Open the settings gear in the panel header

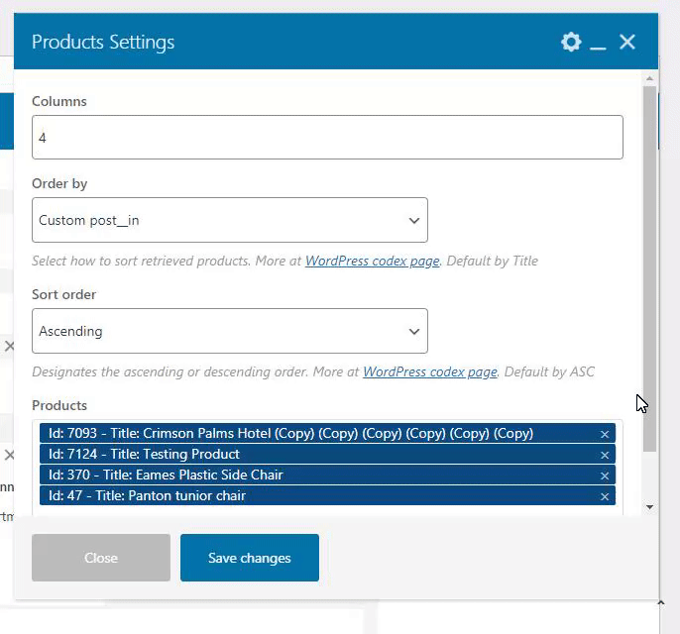click(x=571, y=42)
